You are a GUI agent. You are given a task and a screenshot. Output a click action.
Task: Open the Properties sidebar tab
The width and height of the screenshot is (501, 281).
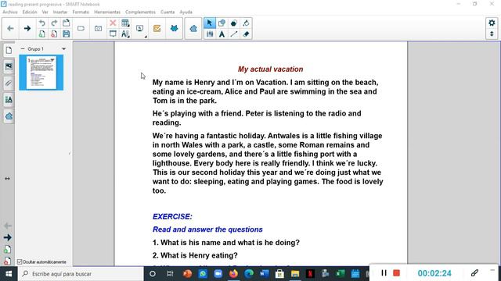tap(9, 100)
